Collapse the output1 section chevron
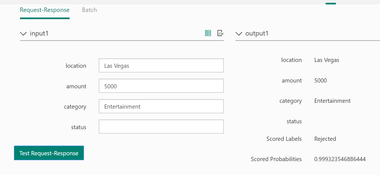The width and height of the screenshot is (380, 175). tap(239, 34)
